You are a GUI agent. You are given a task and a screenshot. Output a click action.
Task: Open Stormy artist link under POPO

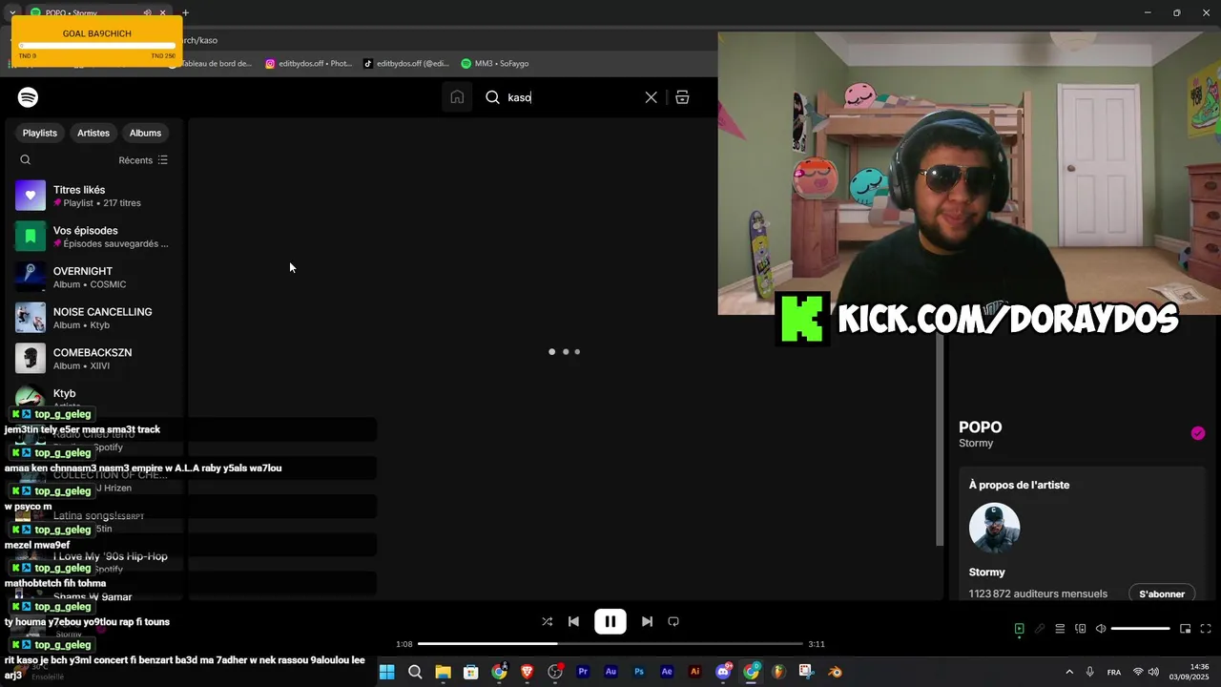tap(976, 444)
